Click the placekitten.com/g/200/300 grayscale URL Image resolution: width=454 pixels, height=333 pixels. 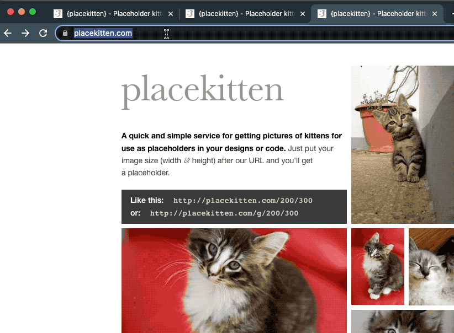(224, 213)
